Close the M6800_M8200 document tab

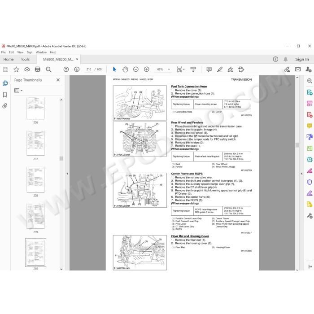tap(77, 59)
